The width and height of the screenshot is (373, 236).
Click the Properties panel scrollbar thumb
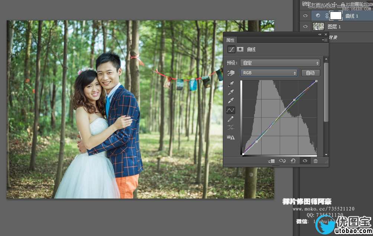click(326, 92)
